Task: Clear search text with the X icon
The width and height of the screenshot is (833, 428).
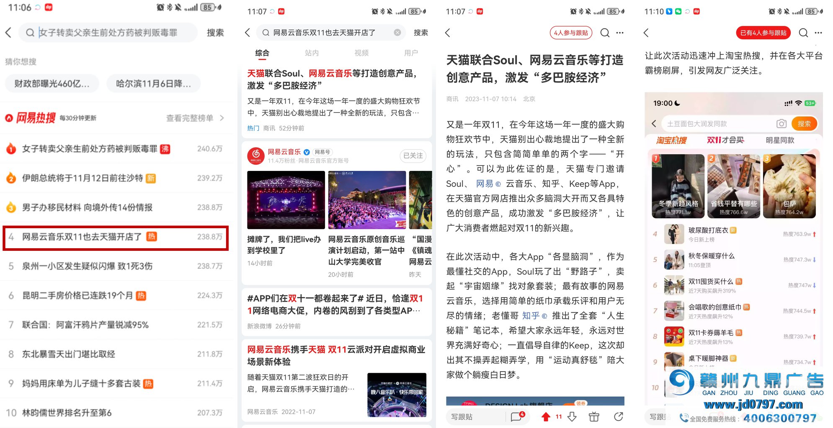Action: coord(397,33)
